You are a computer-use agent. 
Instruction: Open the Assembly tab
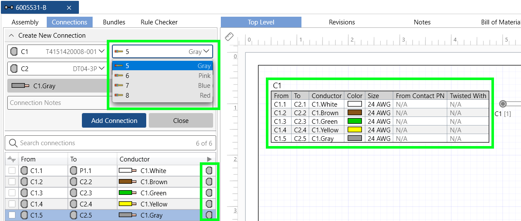(25, 22)
